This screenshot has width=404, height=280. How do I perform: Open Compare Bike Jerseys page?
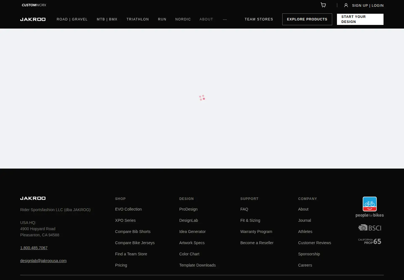pos(135,243)
